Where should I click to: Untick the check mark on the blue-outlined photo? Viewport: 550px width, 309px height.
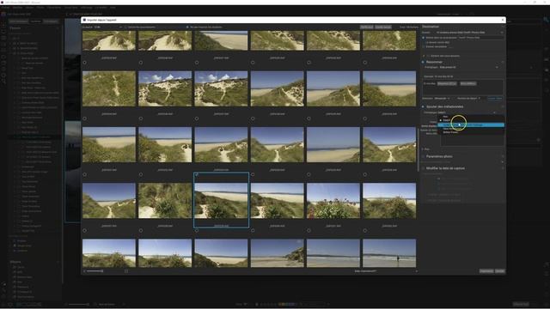pyautogui.click(x=197, y=174)
